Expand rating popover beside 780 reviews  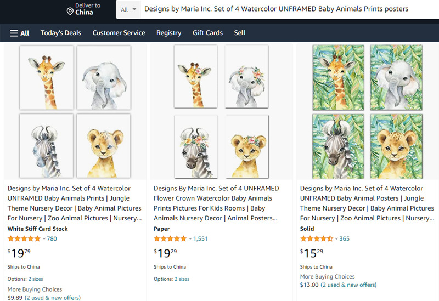coord(44,239)
